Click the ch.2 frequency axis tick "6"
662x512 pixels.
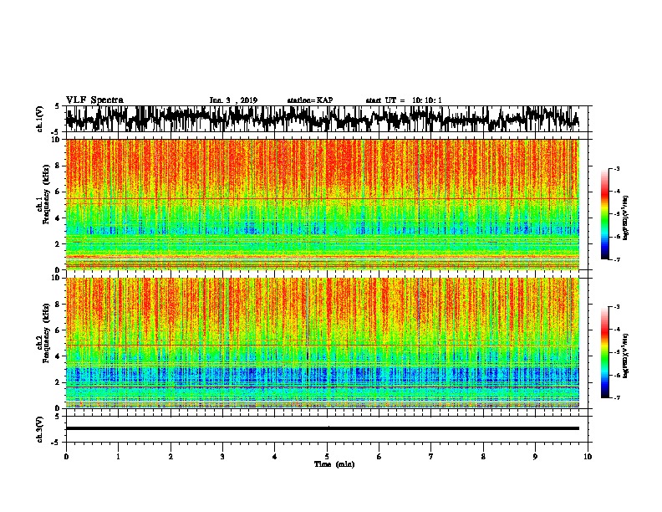click(x=58, y=330)
